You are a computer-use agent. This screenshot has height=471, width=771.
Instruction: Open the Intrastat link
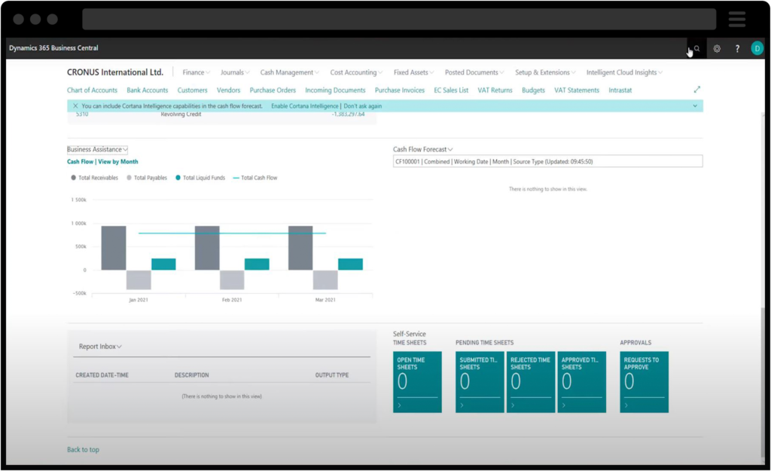[620, 90]
